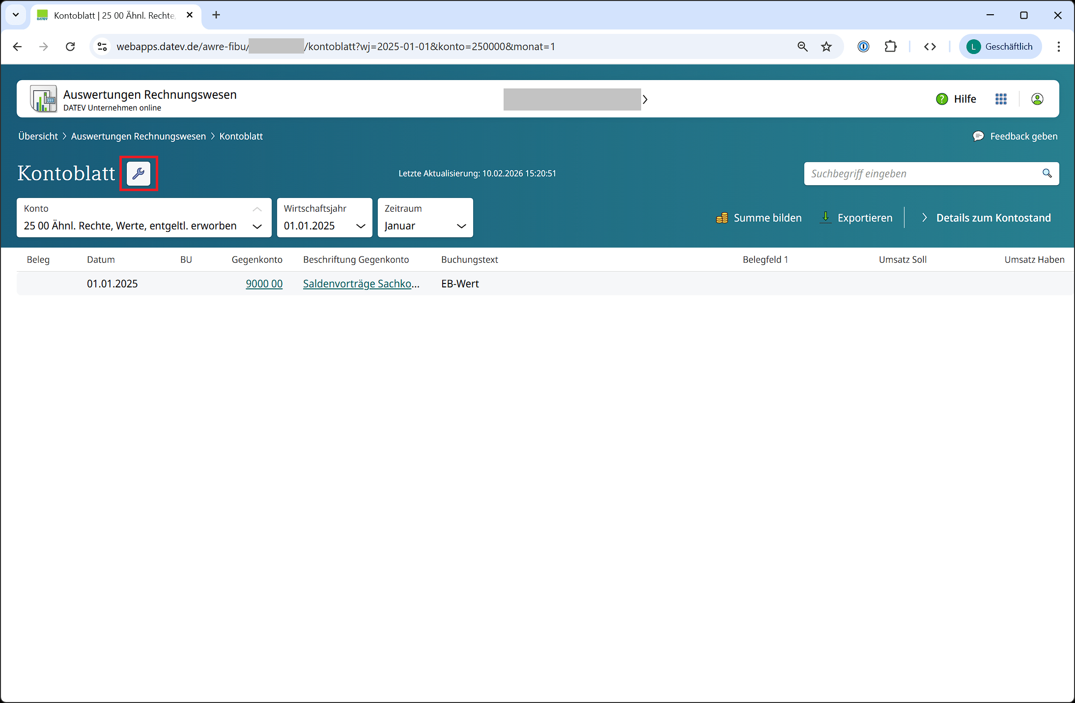The height and width of the screenshot is (703, 1075).
Task: View site information icon in address bar
Action: pos(102,47)
